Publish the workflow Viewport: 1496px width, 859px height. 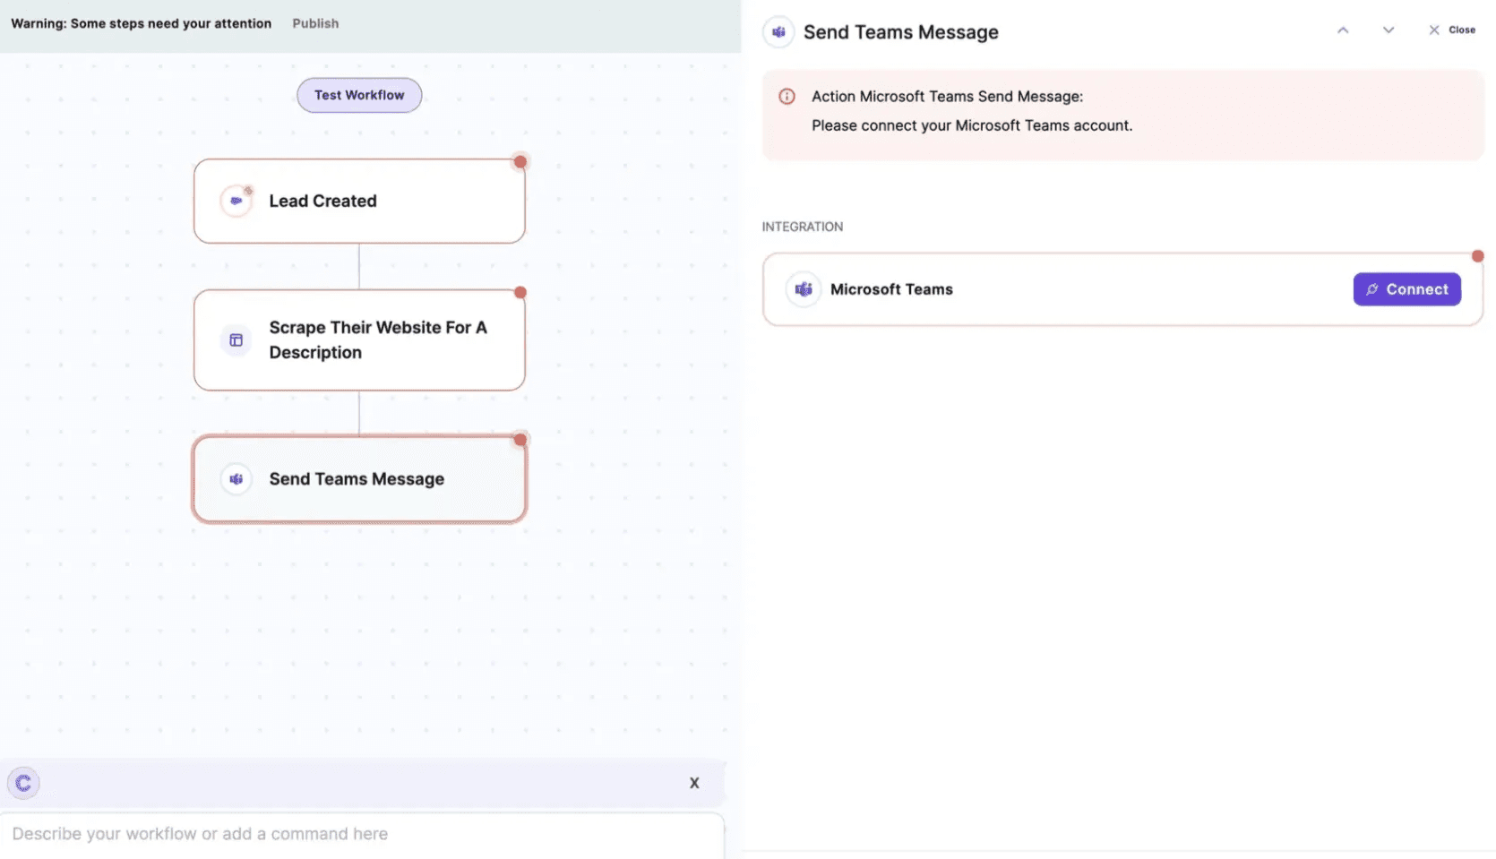315,23
